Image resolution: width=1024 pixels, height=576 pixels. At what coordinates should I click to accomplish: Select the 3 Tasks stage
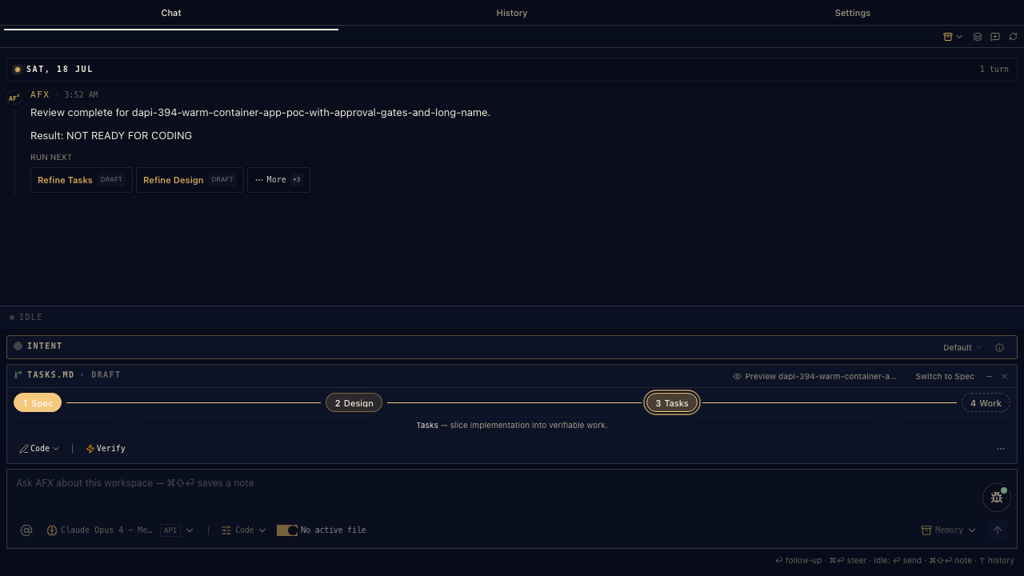pos(672,402)
